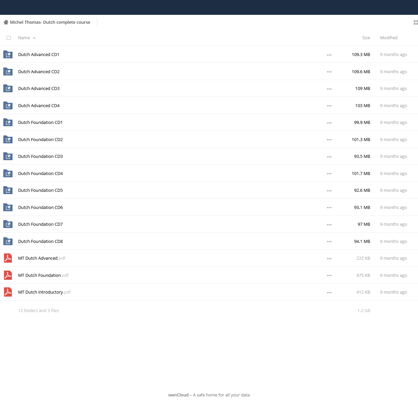Sort files by Size column header
The height and width of the screenshot is (405, 418).
pos(366,38)
